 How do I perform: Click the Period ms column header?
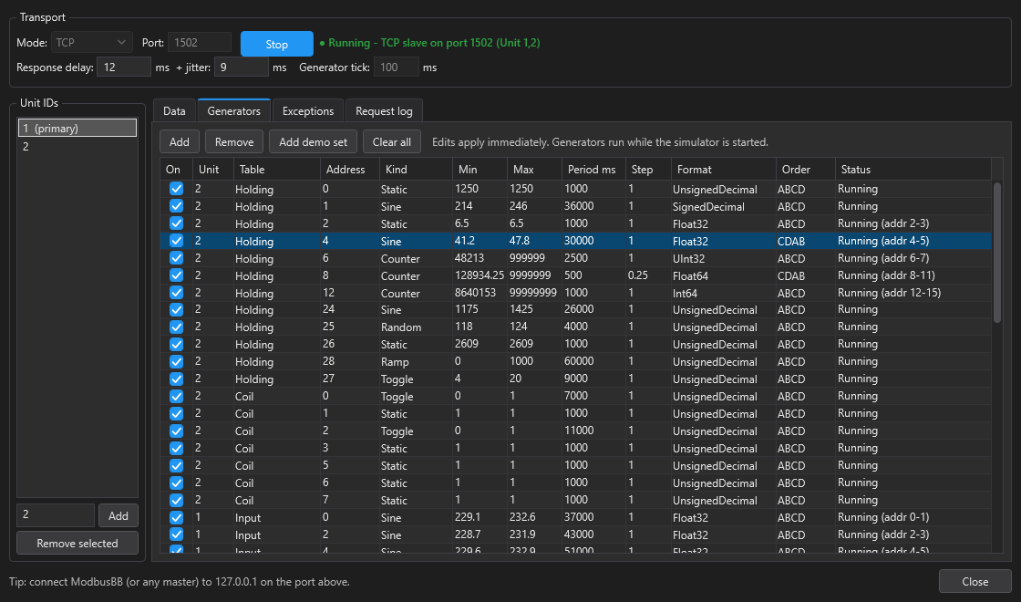coord(594,170)
